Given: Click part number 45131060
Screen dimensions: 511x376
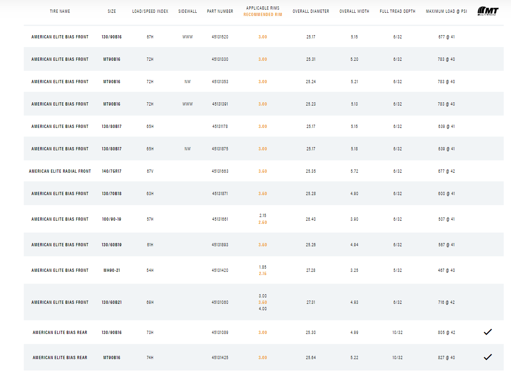Looking at the screenshot, I should click(x=220, y=302).
